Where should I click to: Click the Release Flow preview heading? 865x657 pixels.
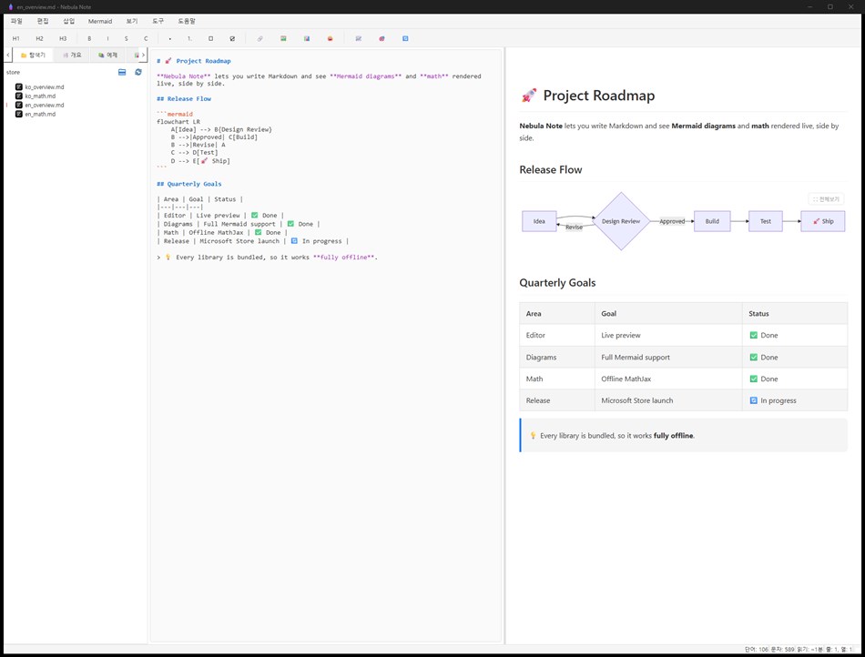(551, 170)
